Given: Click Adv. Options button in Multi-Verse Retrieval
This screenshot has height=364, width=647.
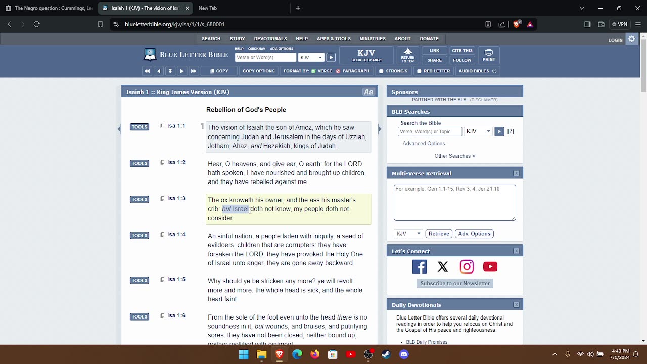Looking at the screenshot, I should click(474, 234).
